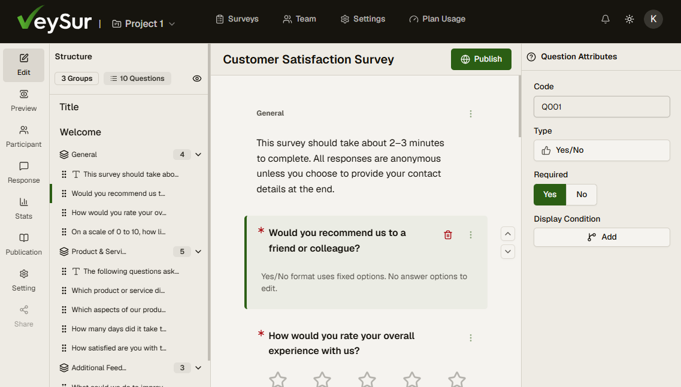Select the Edit sidebar tab
Image resolution: width=681 pixels, height=387 pixels.
[23, 65]
